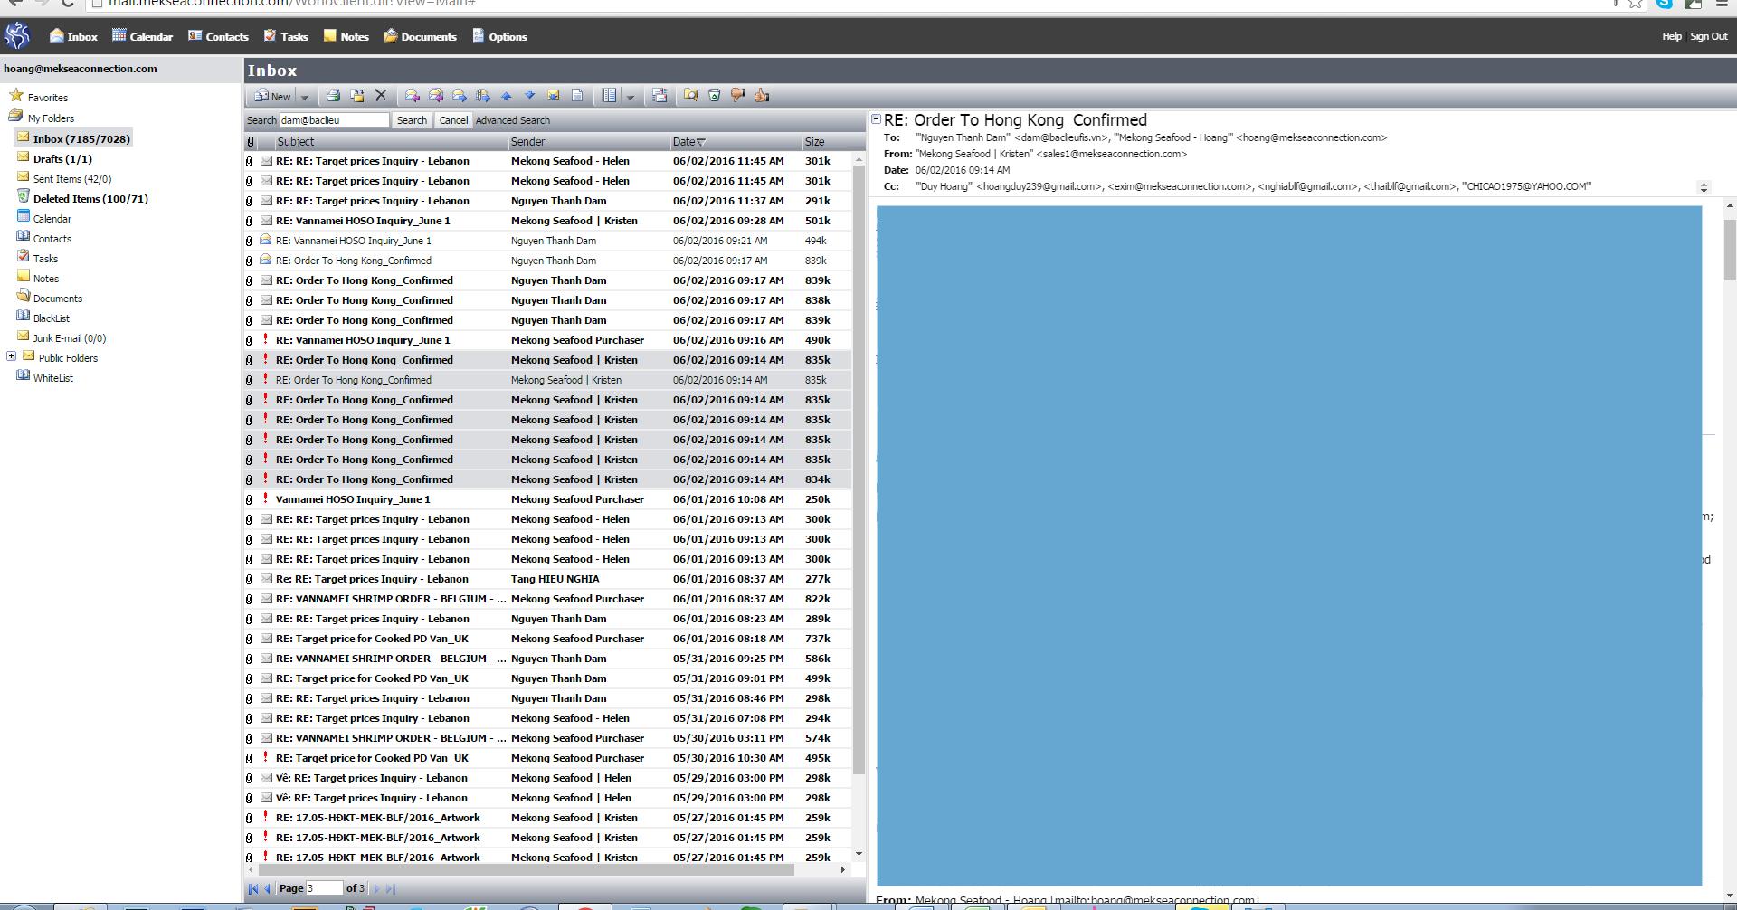
Task: Open Options from the top navigation bar
Action: coord(499,36)
